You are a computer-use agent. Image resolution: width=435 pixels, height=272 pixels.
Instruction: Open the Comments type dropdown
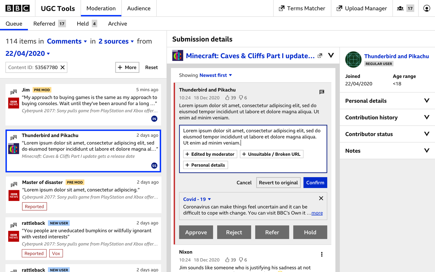(x=67, y=41)
